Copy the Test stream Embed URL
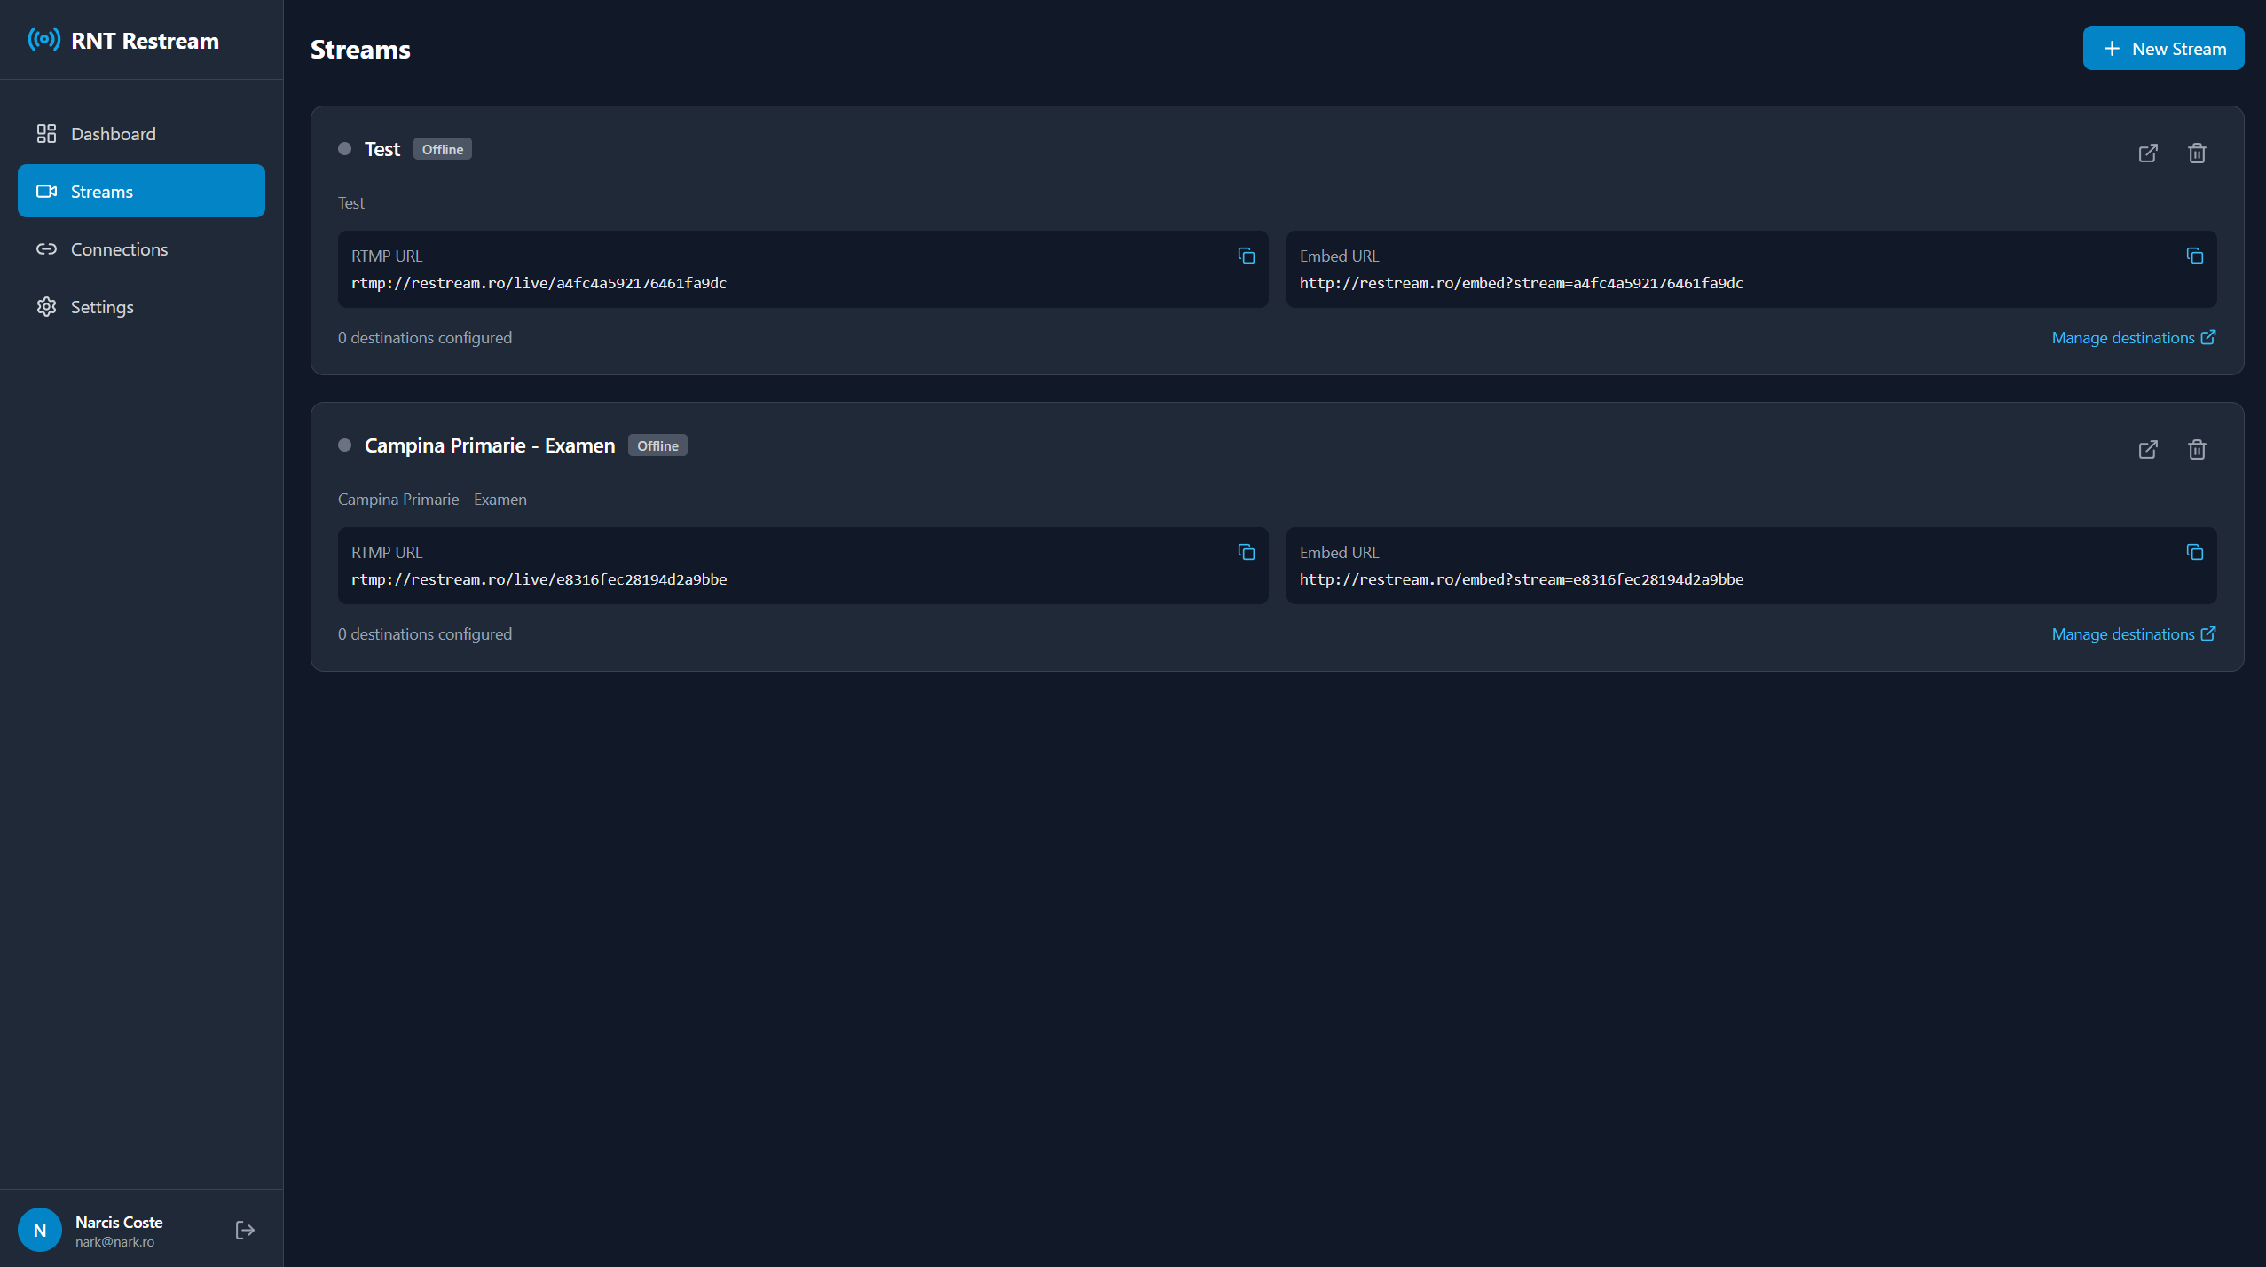Screen dimensions: 2266x1267 pyautogui.click(x=2194, y=256)
